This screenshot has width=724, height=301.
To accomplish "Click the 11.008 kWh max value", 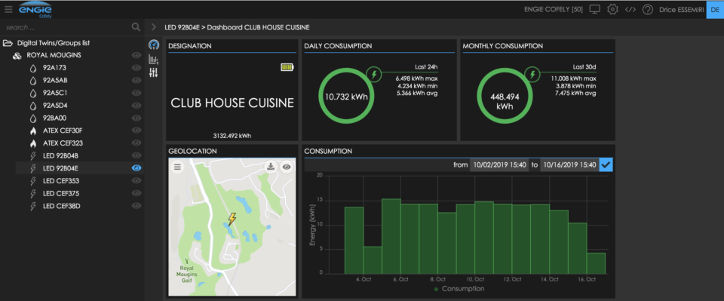I will coord(573,78).
